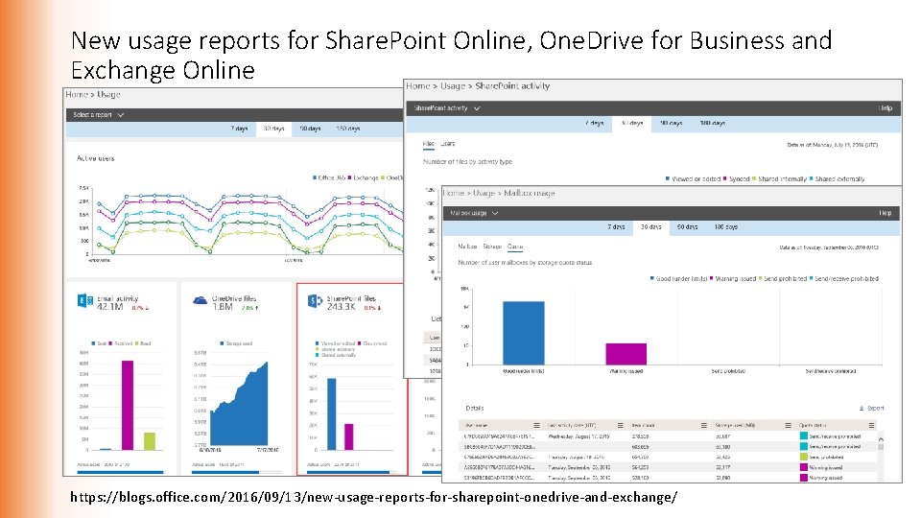Click the magenta Warning issued bar
921x518 pixels.
point(626,354)
